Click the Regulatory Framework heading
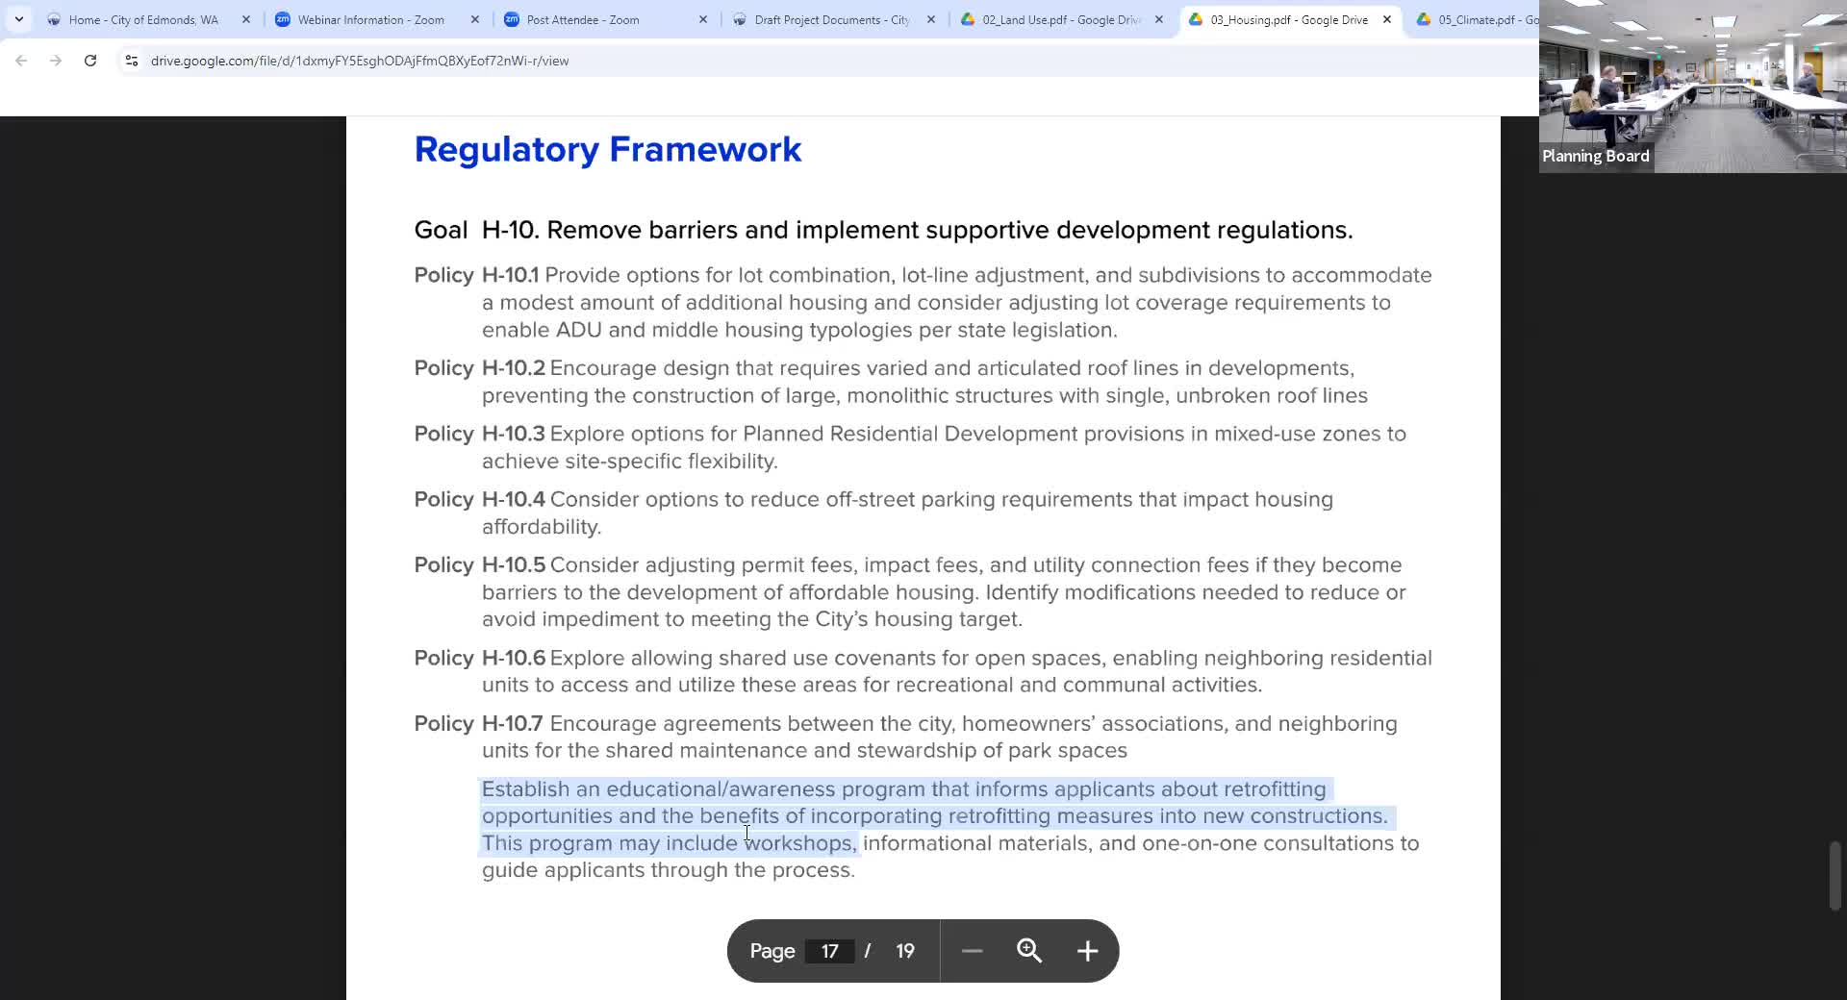The width and height of the screenshot is (1847, 1000). tap(608, 149)
